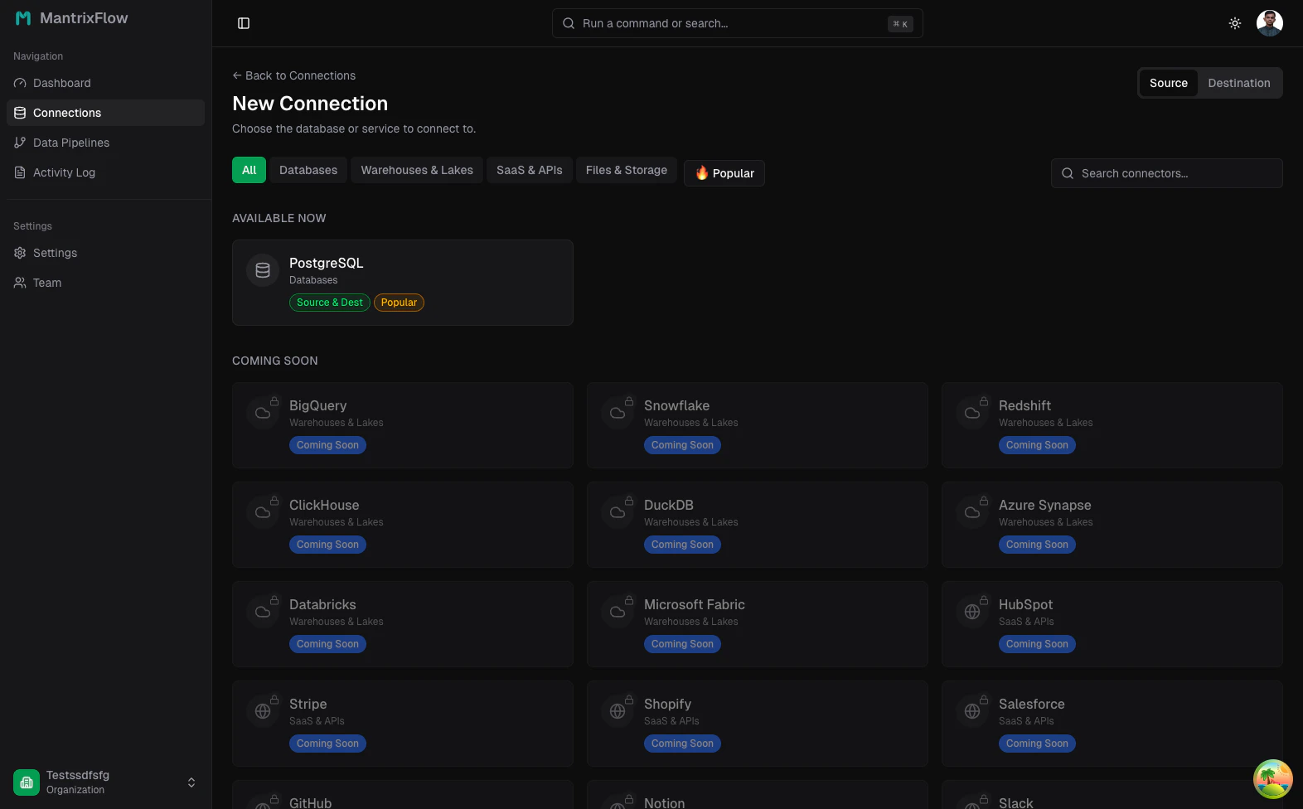Click the DuckDB cloud icon
Screen dimensions: 1303x809
click(x=618, y=512)
